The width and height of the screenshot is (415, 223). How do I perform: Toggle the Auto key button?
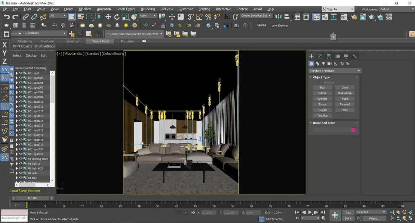[348, 212]
